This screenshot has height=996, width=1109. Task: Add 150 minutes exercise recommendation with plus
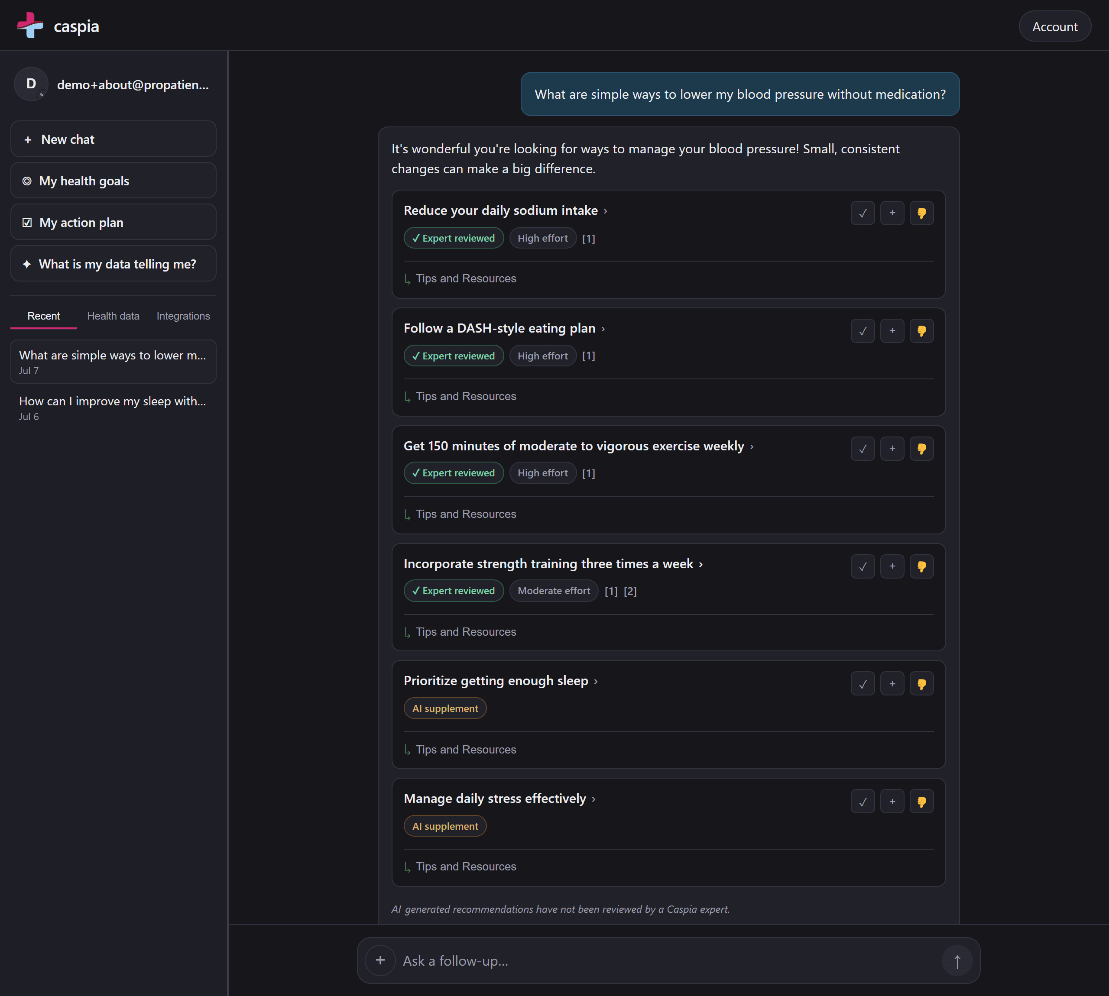pyautogui.click(x=892, y=449)
